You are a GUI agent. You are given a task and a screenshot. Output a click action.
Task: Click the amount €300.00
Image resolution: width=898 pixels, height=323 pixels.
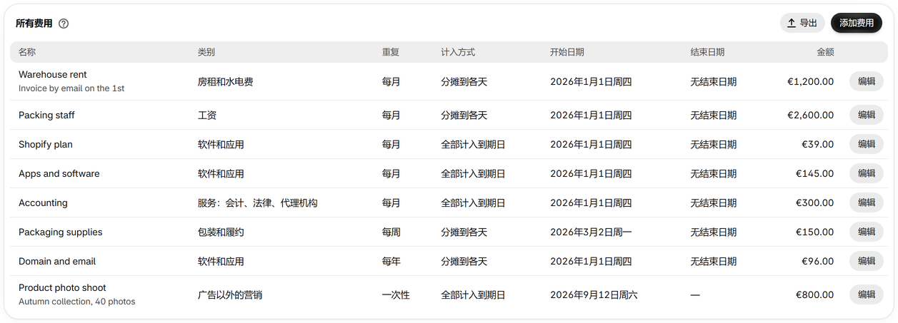814,202
